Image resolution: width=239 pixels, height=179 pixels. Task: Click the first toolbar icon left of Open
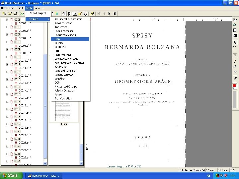coord(4,14)
